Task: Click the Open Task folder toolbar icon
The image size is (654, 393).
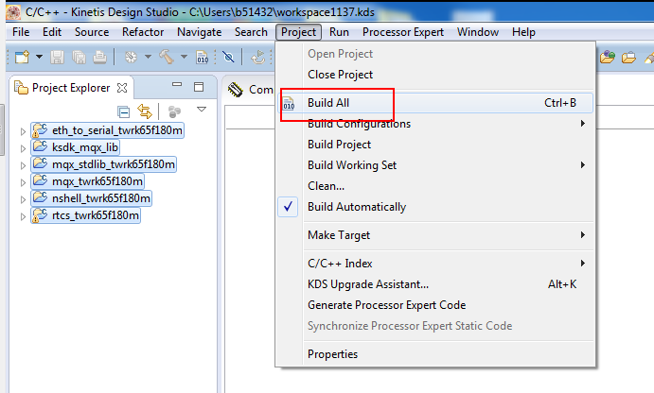Action: pos(628,57)
